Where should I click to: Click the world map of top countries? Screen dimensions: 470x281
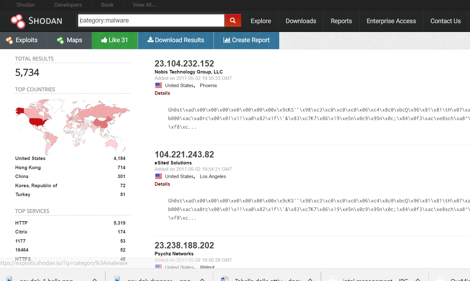click(72, 126)
